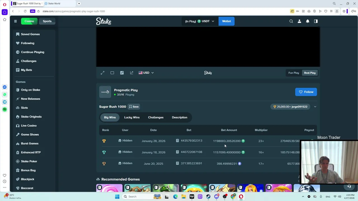Click the VPN badge in address bar
358x201 pixels.
coord(32,11)
